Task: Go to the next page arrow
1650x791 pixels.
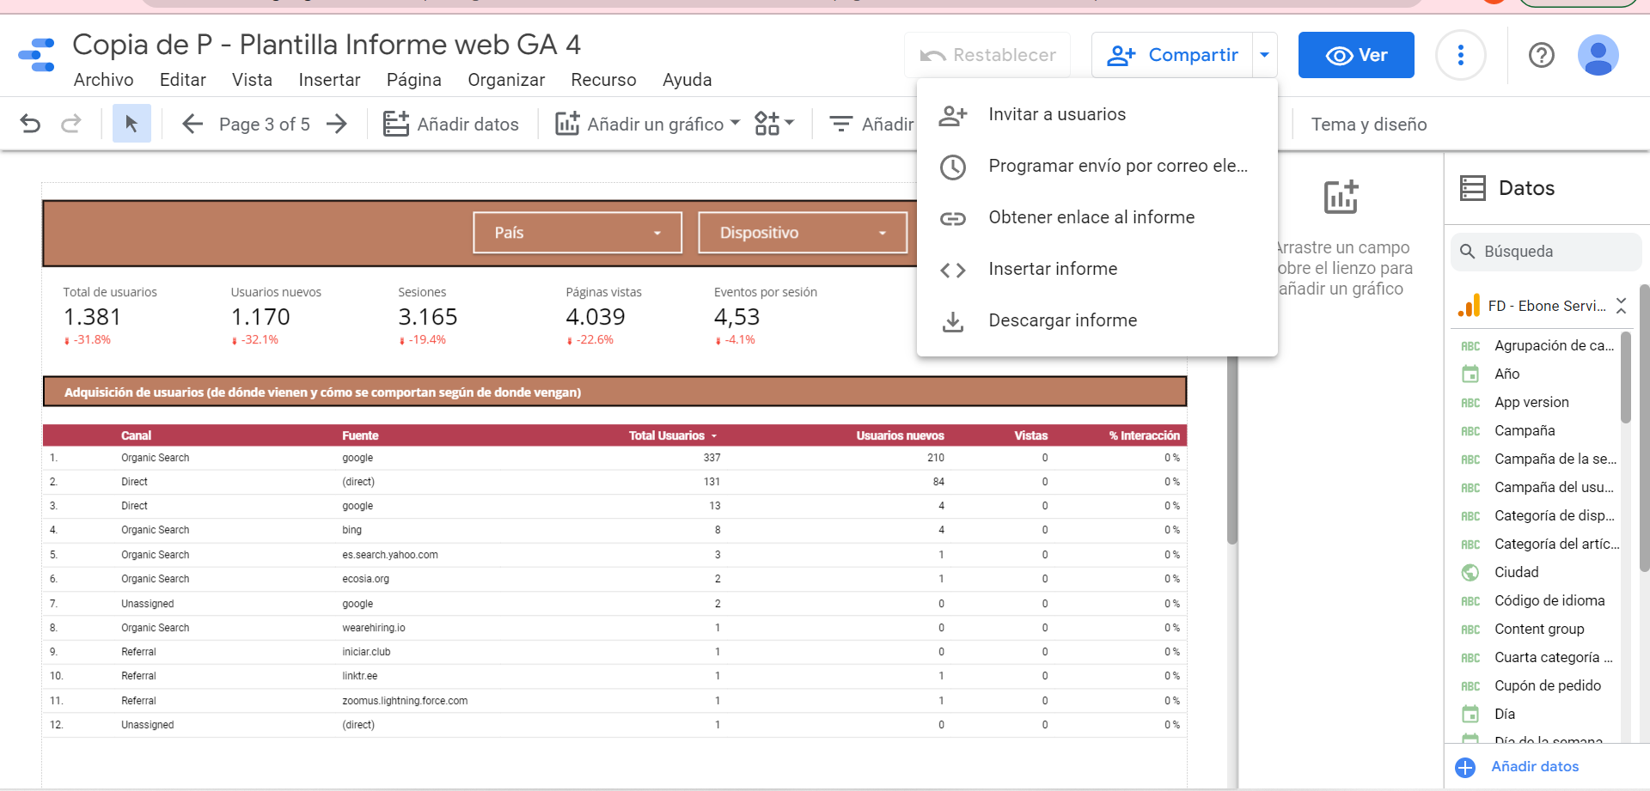Action: (x=337, y=124)
